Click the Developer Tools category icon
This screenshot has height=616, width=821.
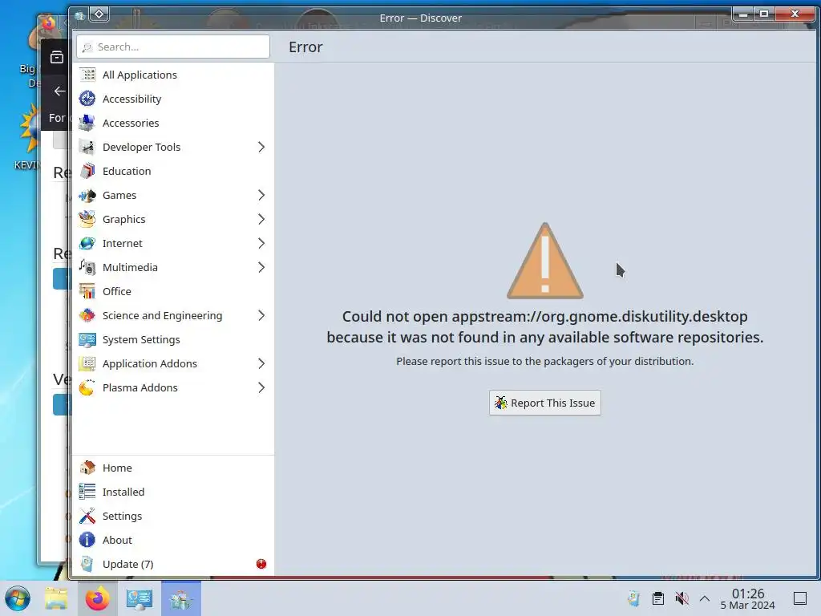click(87, 148)
